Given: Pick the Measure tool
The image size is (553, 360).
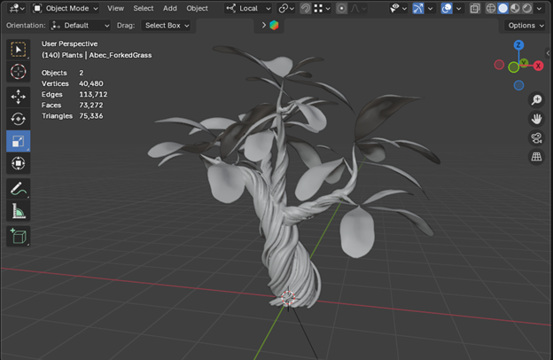Looking at the screenshot, I should point(19,211).
